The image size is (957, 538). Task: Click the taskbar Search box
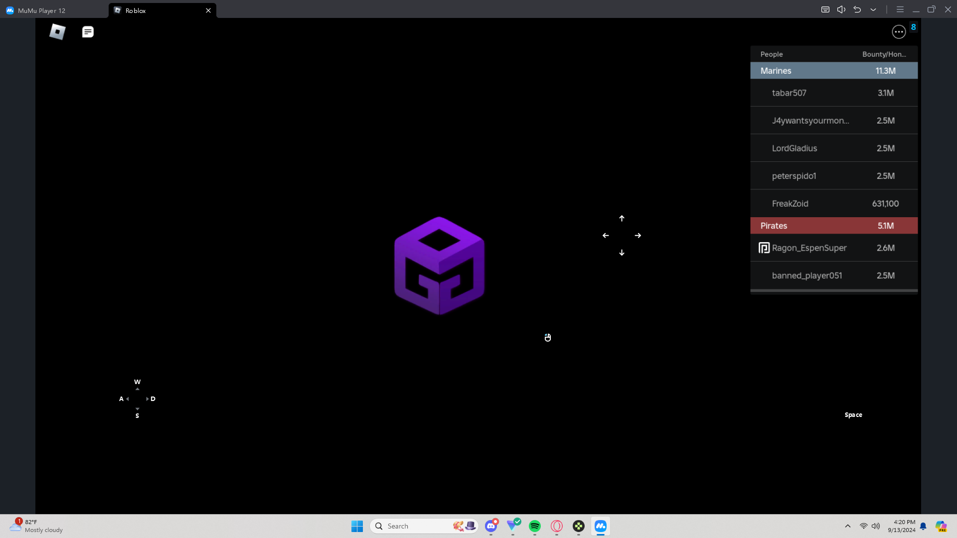(424, 526)
